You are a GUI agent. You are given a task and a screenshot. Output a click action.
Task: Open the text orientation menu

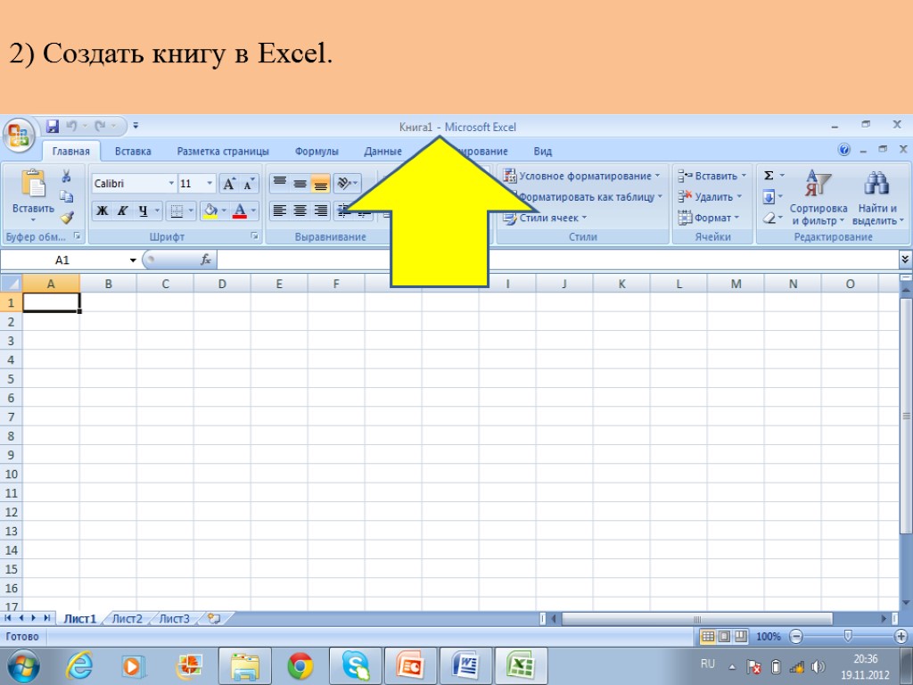(347, 183)
